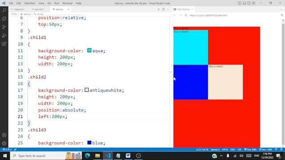Click the HTML breadcrumb
The width and height of the screenshot is (285, 160).
14,14
